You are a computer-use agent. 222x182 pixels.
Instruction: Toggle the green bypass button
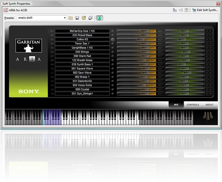tap(99, 18)
